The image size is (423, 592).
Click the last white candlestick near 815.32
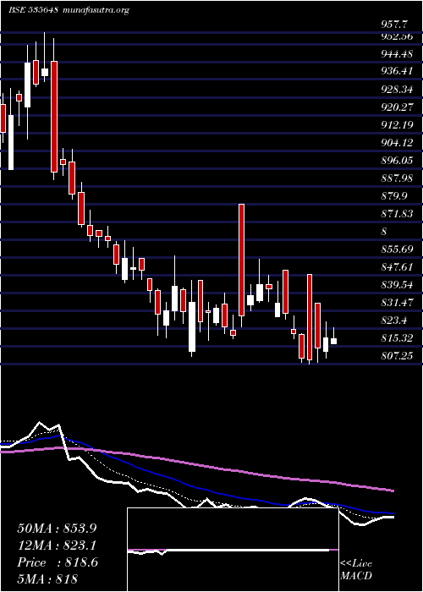pyautogui.click(x=333, y=341)
